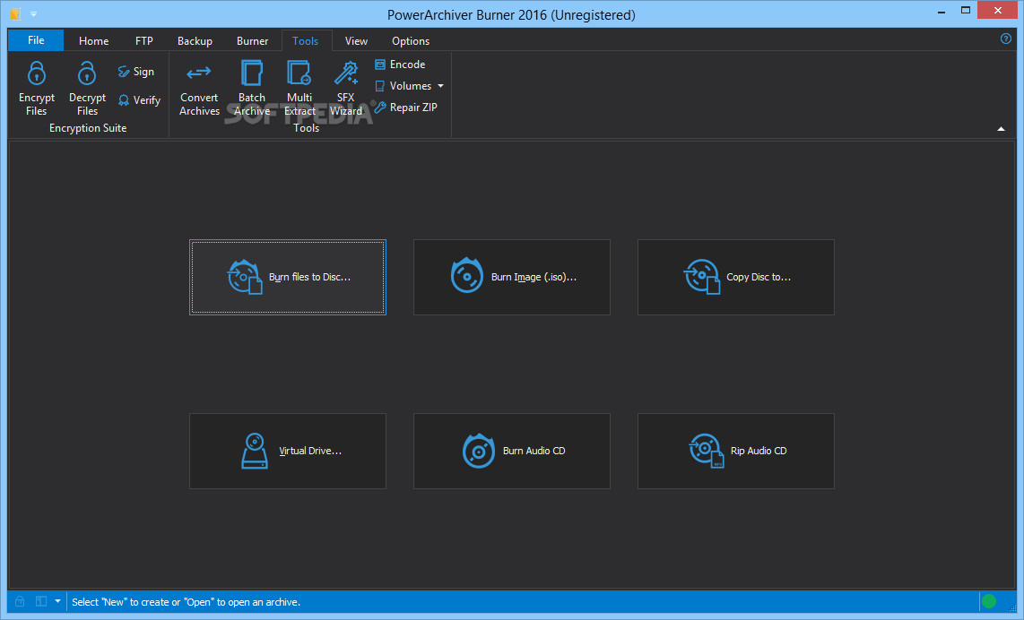
Task: Switch to the Home tab
Action: click(93, 41)
